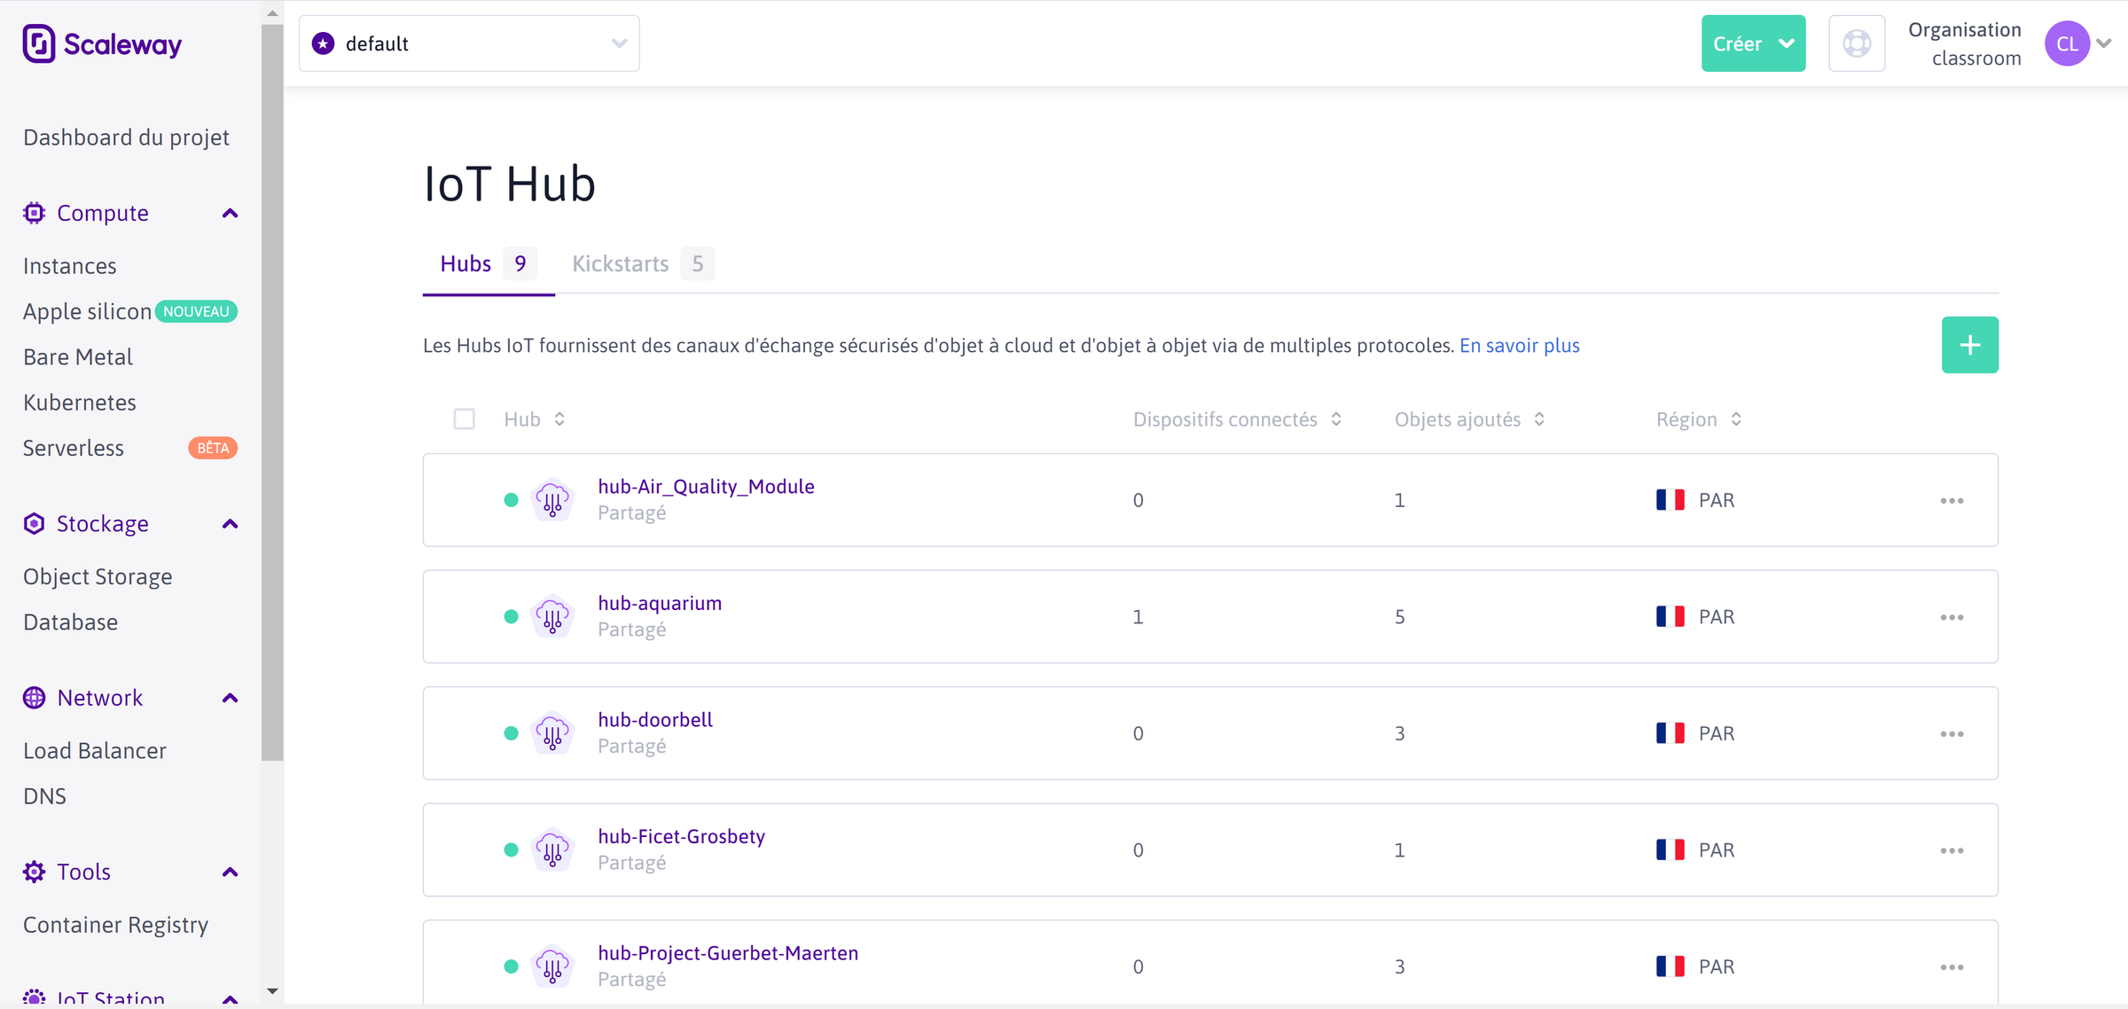Open the hub-Air_Quality_Module link
The width and height of the screenshot is (2128, 1009).
[706, 486]
